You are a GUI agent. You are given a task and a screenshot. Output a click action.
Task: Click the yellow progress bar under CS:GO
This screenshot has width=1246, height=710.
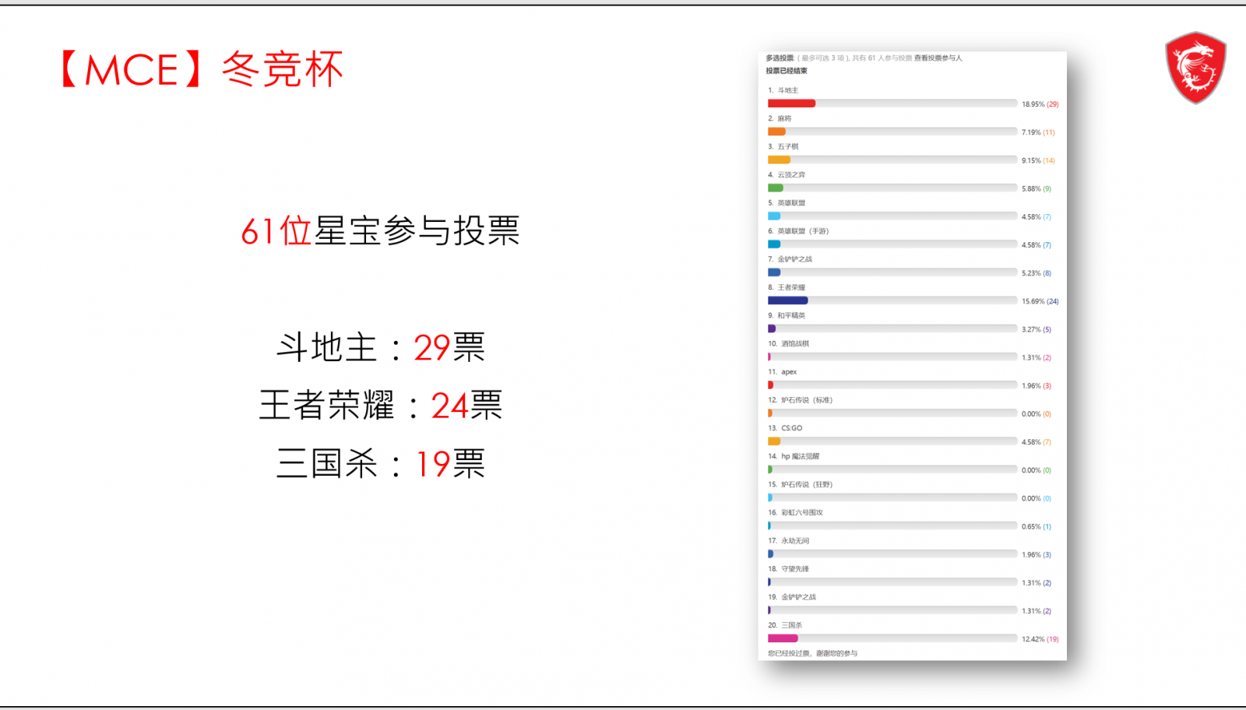pos(774,441)
